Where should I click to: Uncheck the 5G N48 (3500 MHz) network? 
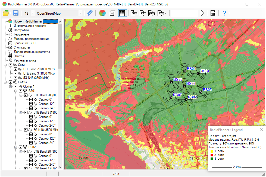[x=15, y=78]
